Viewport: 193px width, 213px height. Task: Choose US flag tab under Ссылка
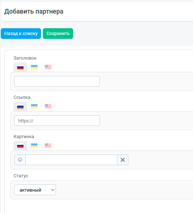[x=48, y=106]
